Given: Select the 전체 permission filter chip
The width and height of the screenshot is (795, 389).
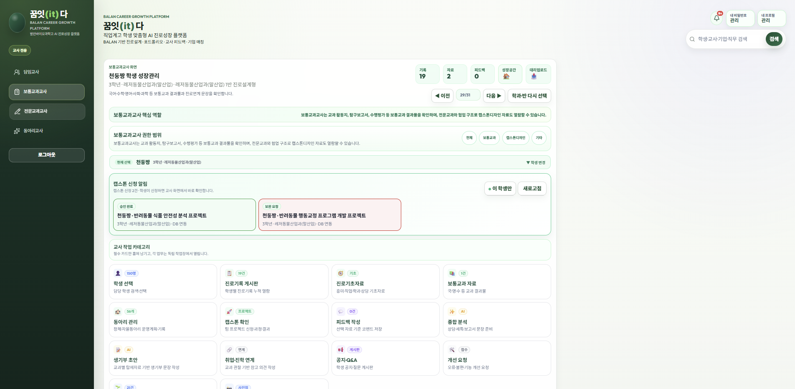Looking at the screenshot, I should coord(469,138).
